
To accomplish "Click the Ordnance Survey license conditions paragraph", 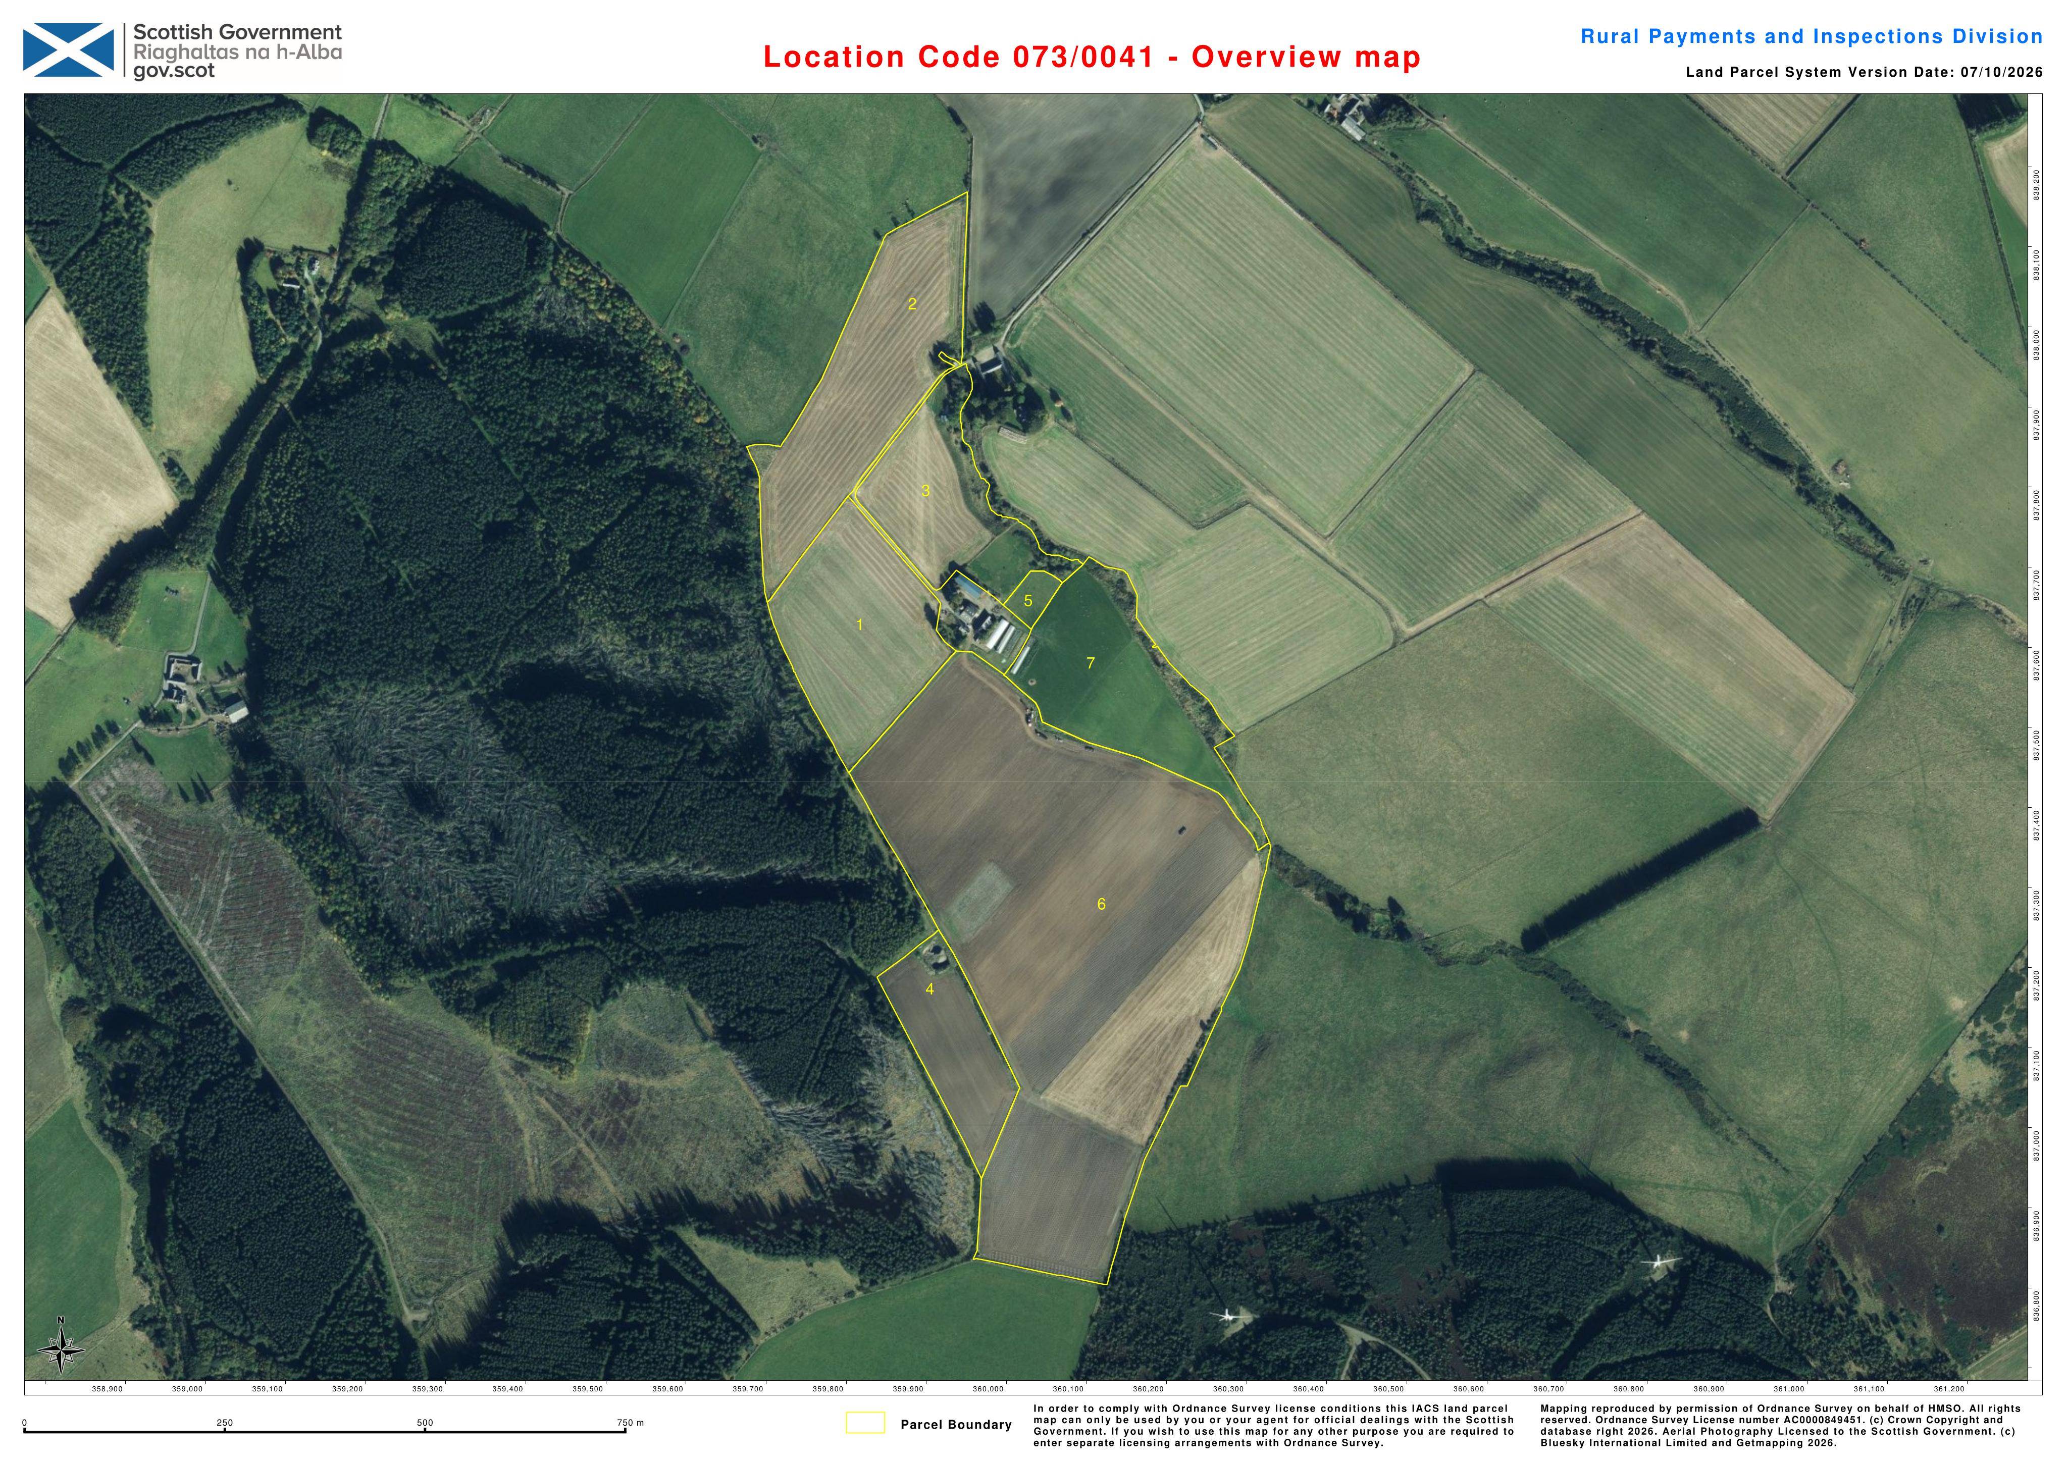I will pos(1274,1427).
